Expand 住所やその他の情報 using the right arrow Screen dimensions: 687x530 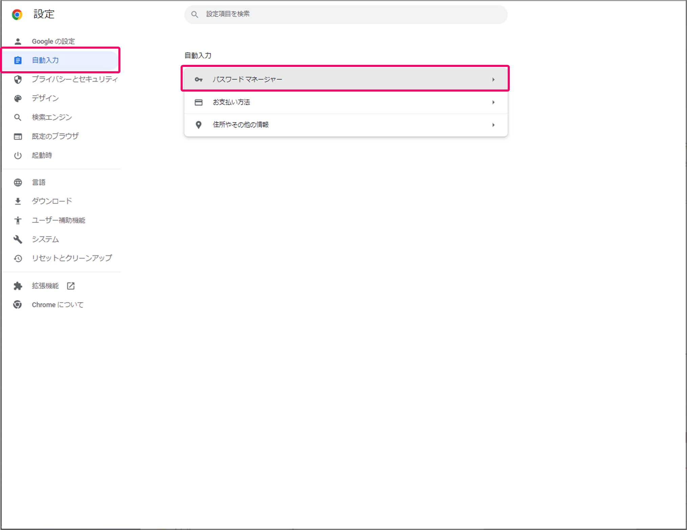493,125
